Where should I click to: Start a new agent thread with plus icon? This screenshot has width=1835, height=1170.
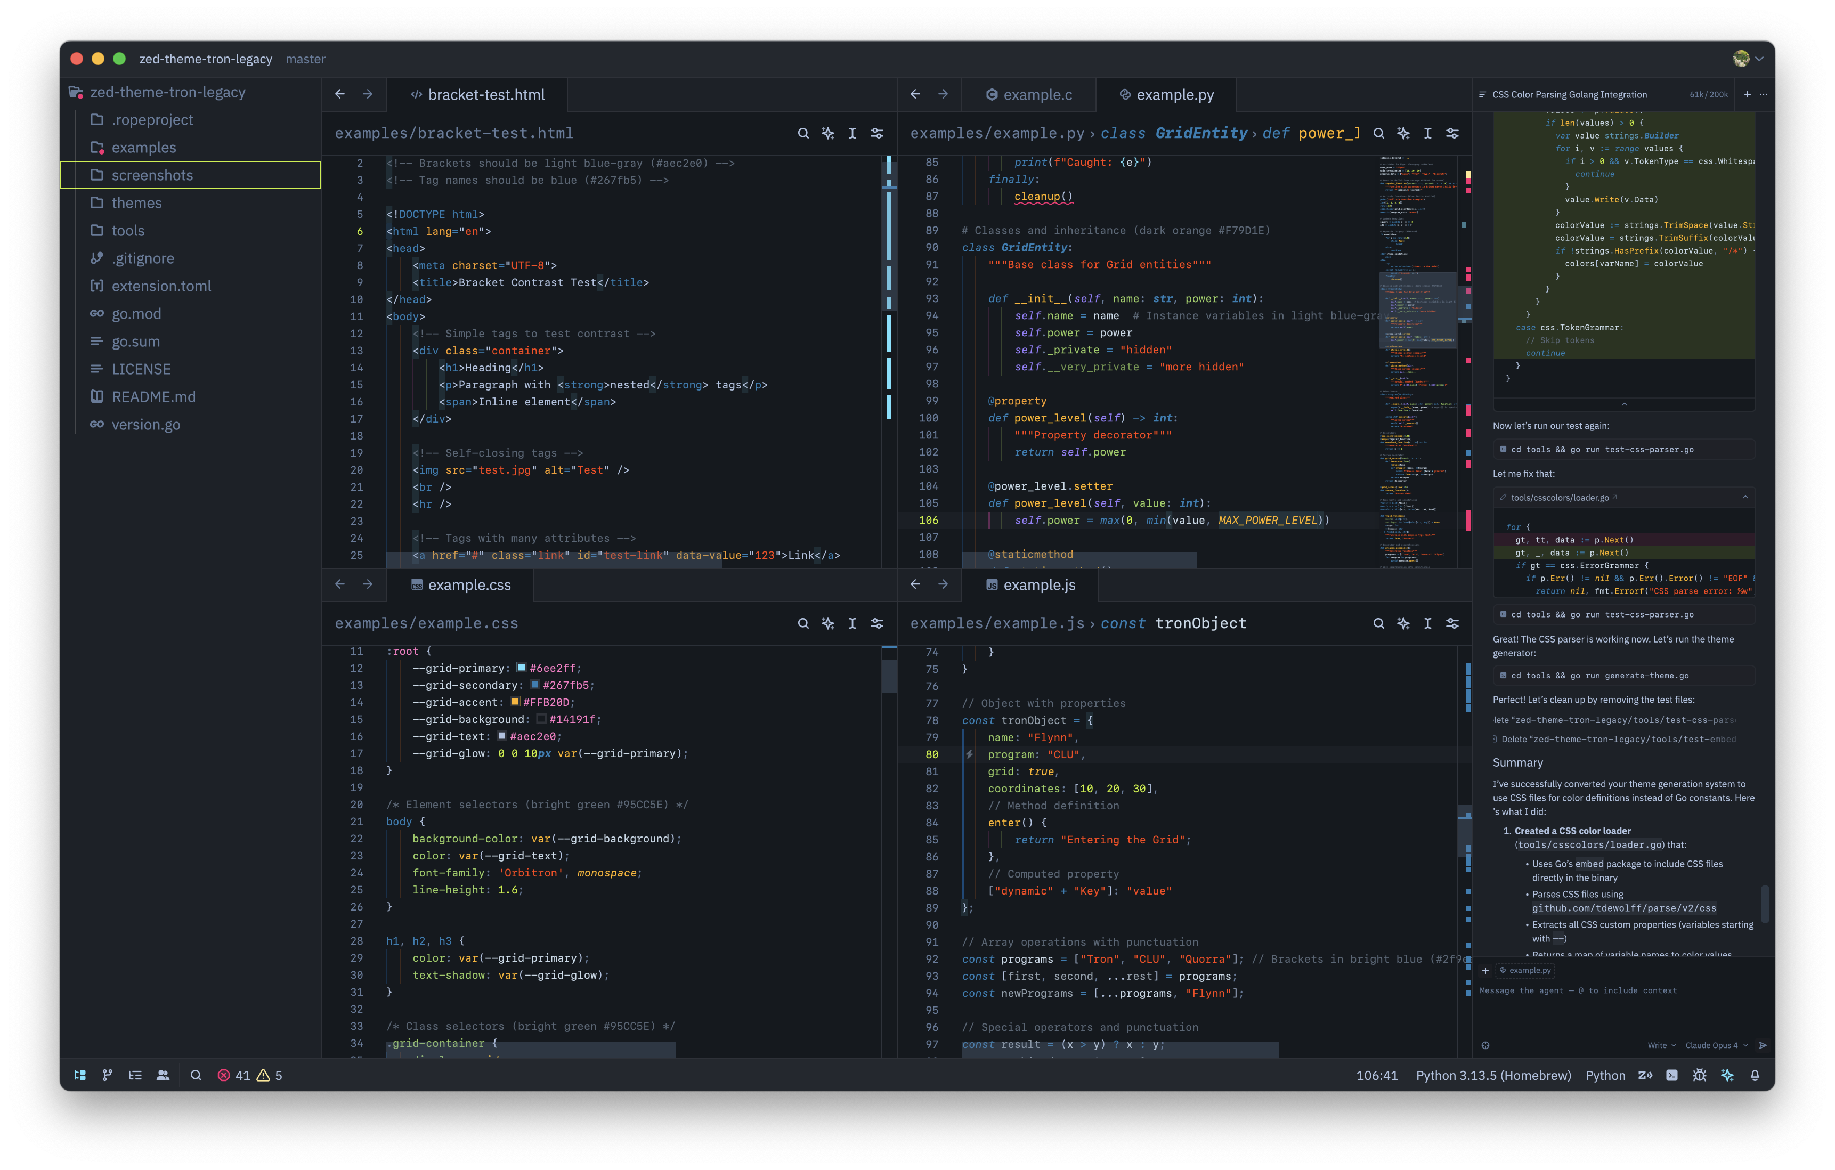(x=1748, y=94)
